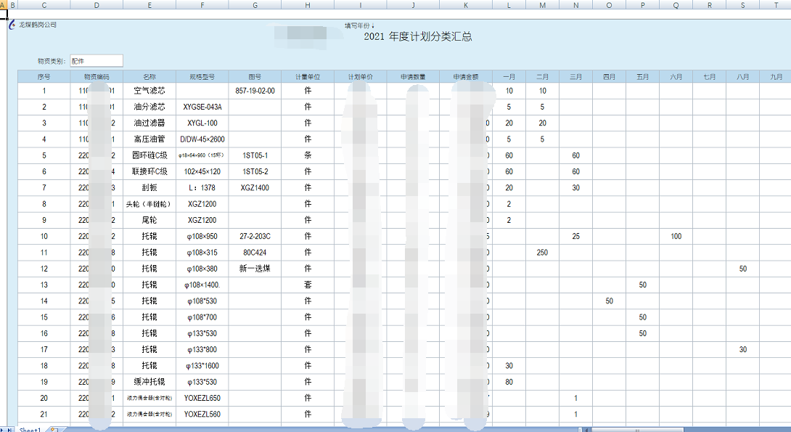Click the Select All corner button
This screenshot has height=432, width=791.
pos(1,4)
